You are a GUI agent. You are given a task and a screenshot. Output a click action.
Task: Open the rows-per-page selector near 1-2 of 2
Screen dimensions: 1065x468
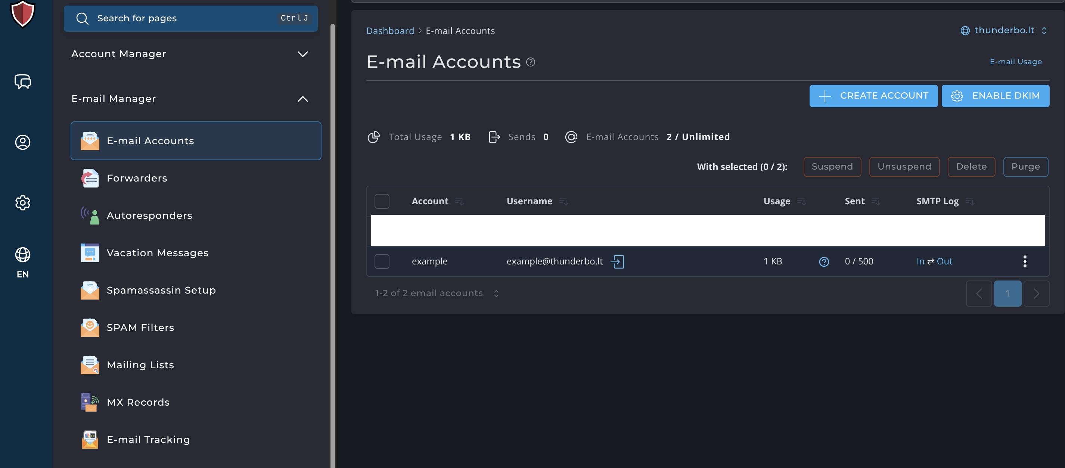point(496,293)
